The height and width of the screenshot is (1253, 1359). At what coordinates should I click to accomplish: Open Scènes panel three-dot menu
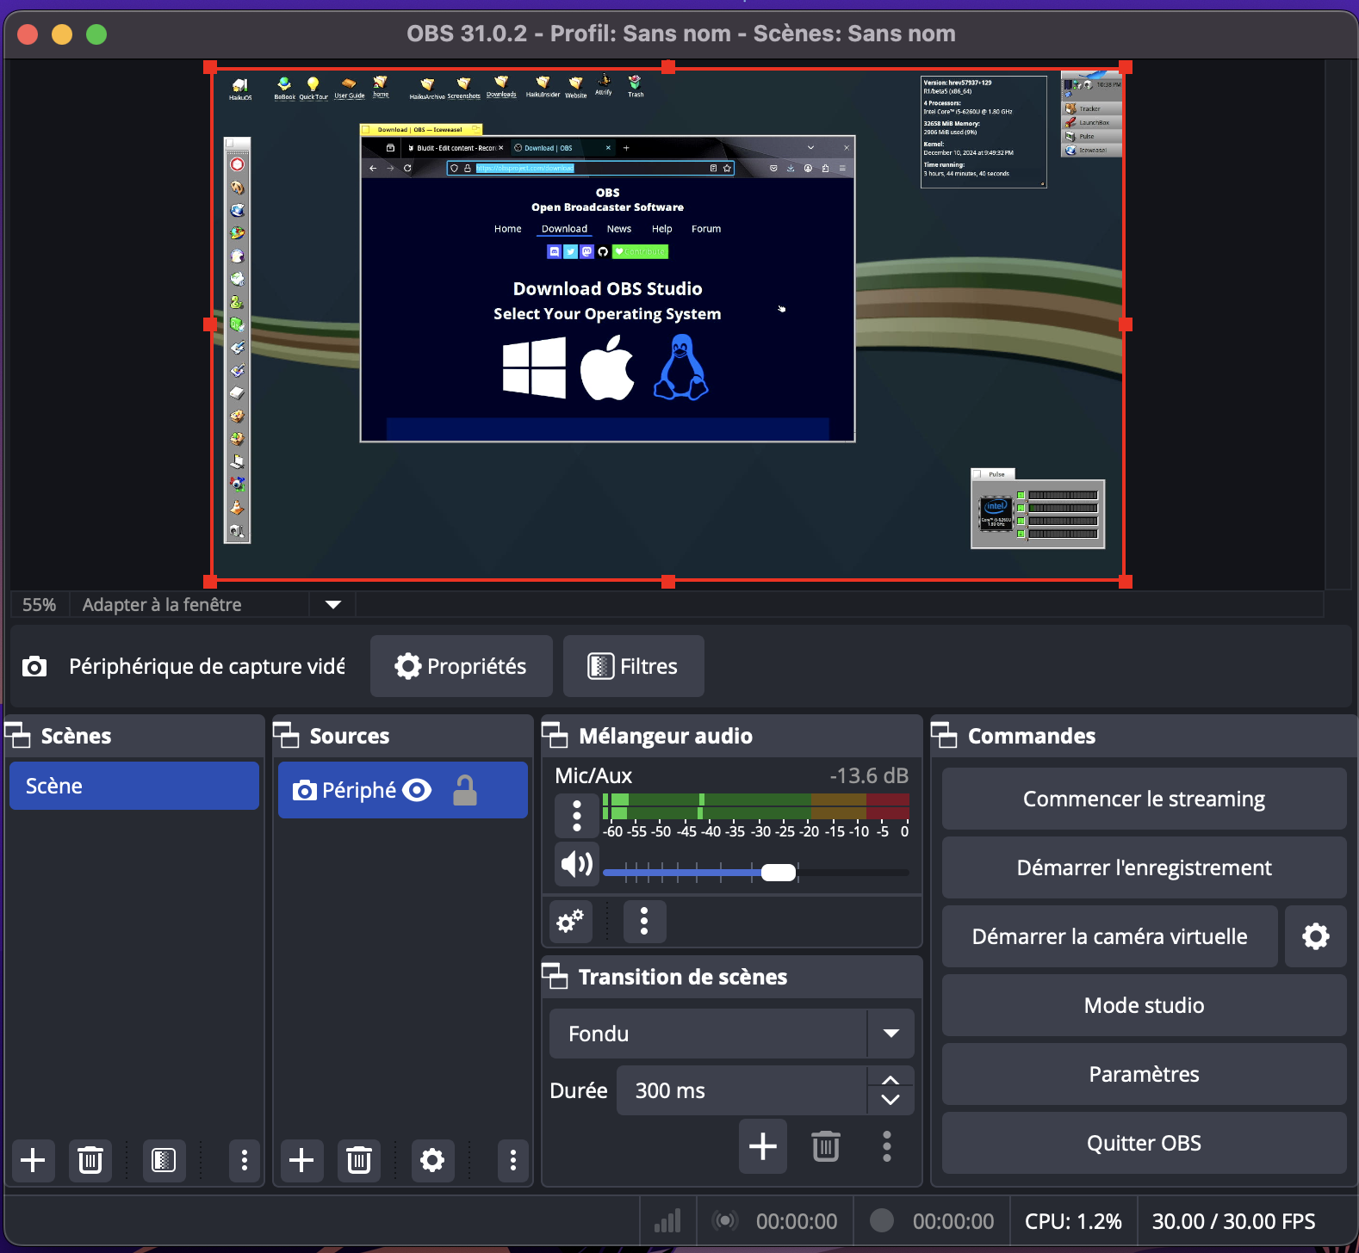point(245,1160)
